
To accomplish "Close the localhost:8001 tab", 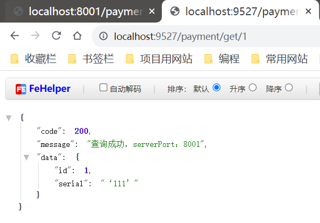I will coord(152,11).
